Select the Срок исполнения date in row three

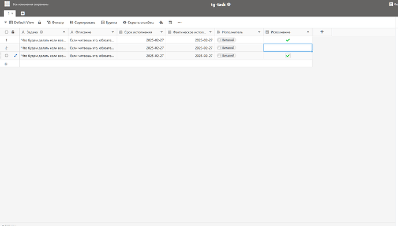tap(141, 55)
